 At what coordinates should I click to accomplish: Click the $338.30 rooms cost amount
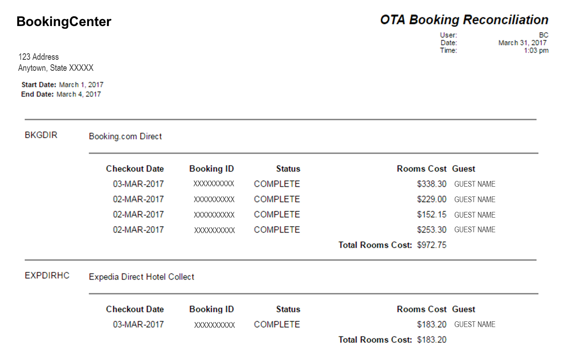click(432, 184)
